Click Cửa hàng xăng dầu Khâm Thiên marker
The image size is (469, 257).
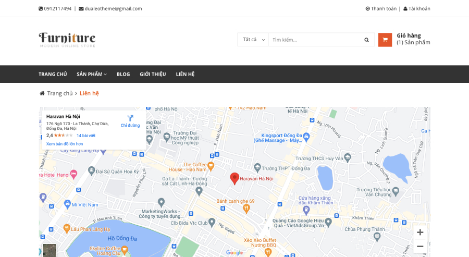[306, 211]
